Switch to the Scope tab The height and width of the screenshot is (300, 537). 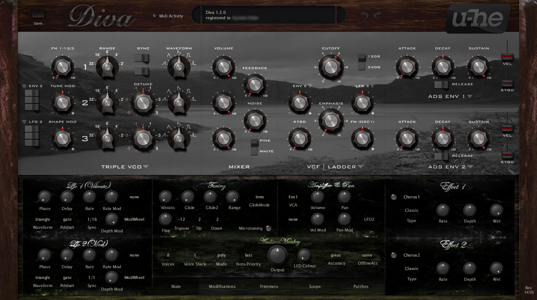(315, 287)
